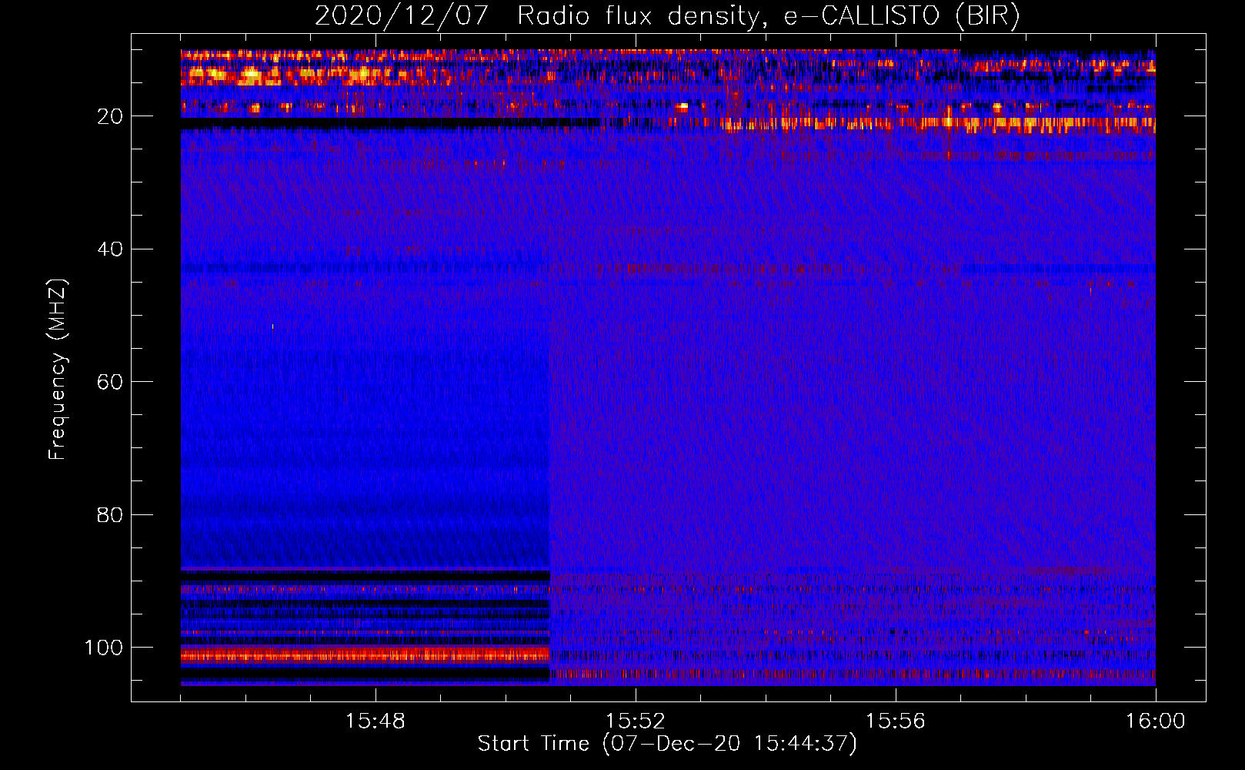Click the bright red emission band near 101 MHz

pyautogui.click(x=365, y=655)
